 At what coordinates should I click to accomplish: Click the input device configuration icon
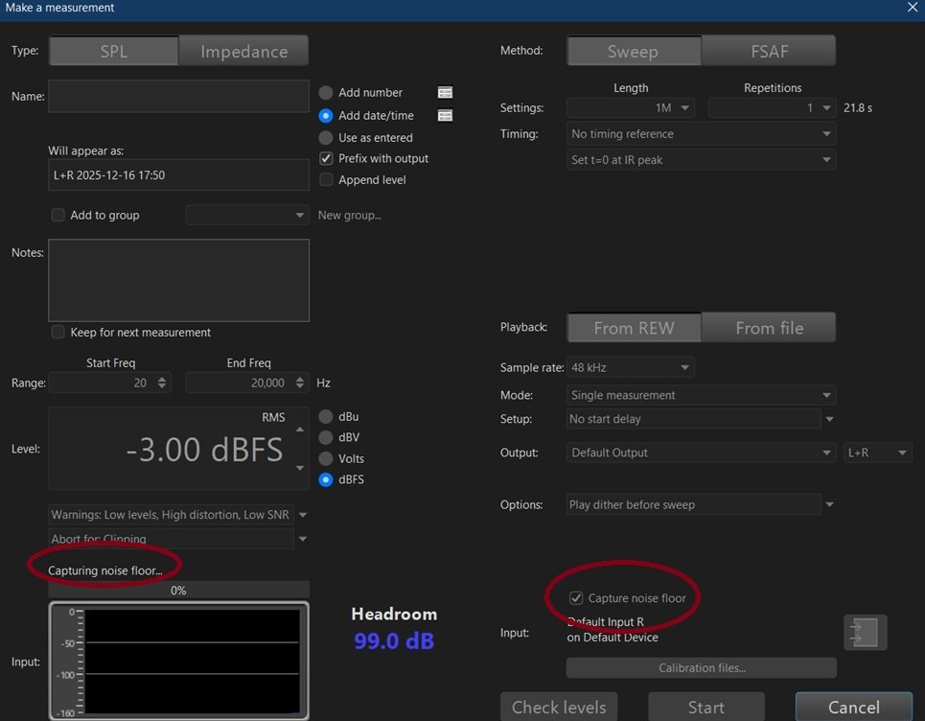865,634
